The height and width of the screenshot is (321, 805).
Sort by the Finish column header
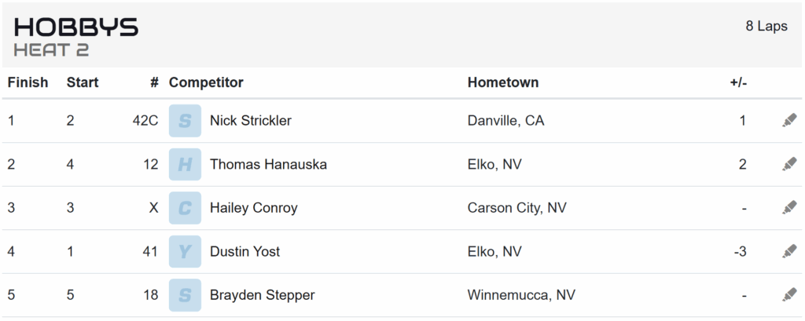pos(28,82)
